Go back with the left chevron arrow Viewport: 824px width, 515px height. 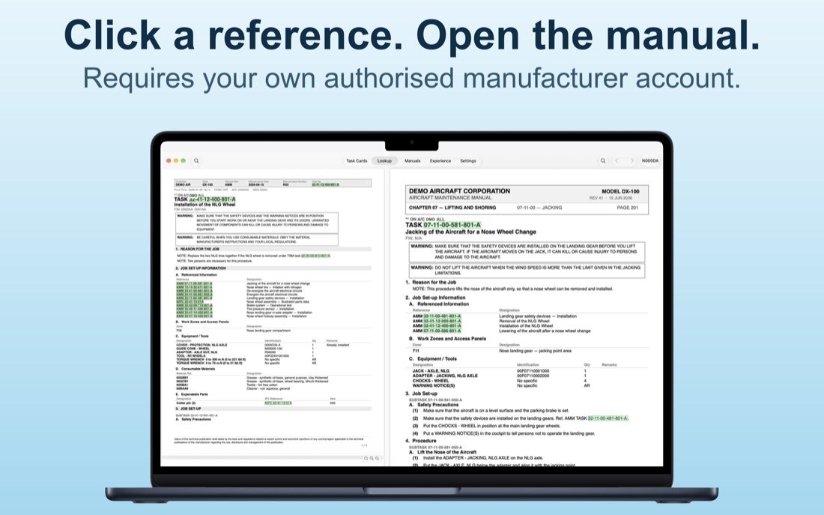(617, 161)
